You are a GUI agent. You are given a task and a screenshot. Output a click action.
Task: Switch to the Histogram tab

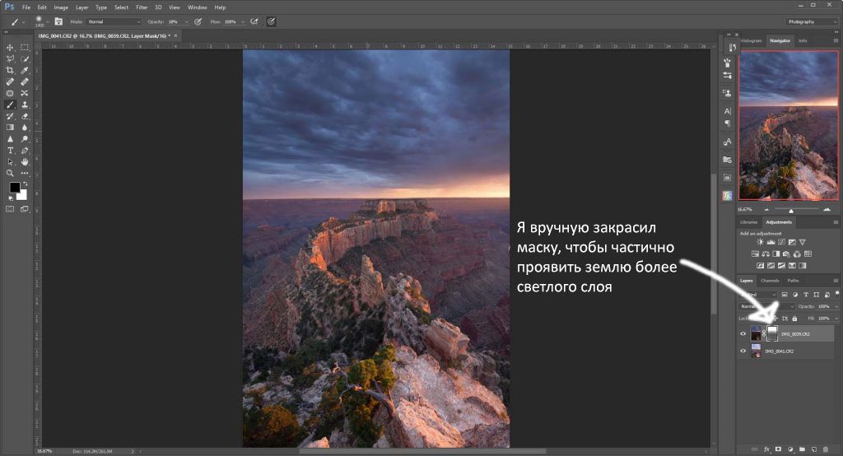[751, 40]
